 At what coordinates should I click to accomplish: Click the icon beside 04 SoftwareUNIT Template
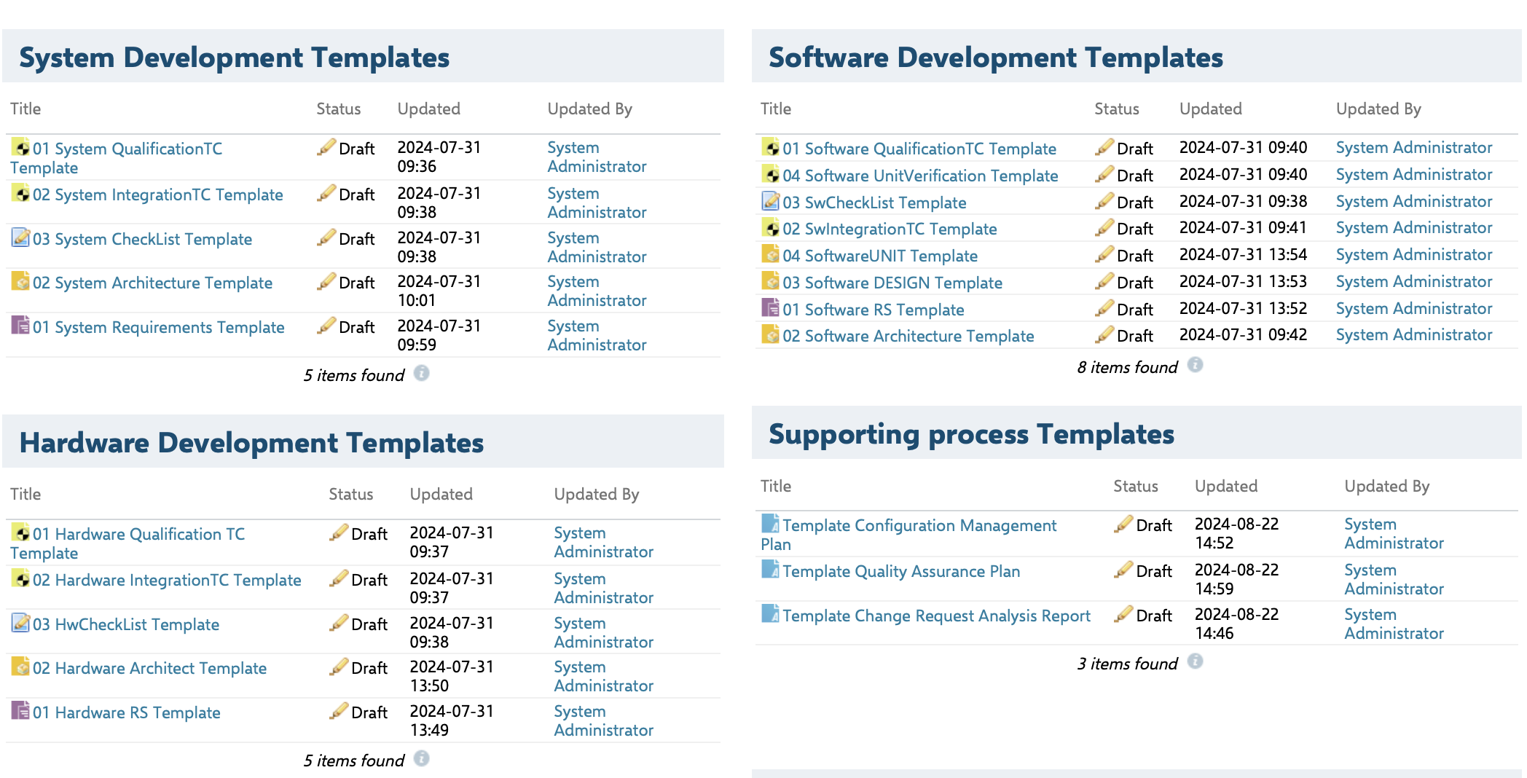pyautogui.click(x=770, y=254)
